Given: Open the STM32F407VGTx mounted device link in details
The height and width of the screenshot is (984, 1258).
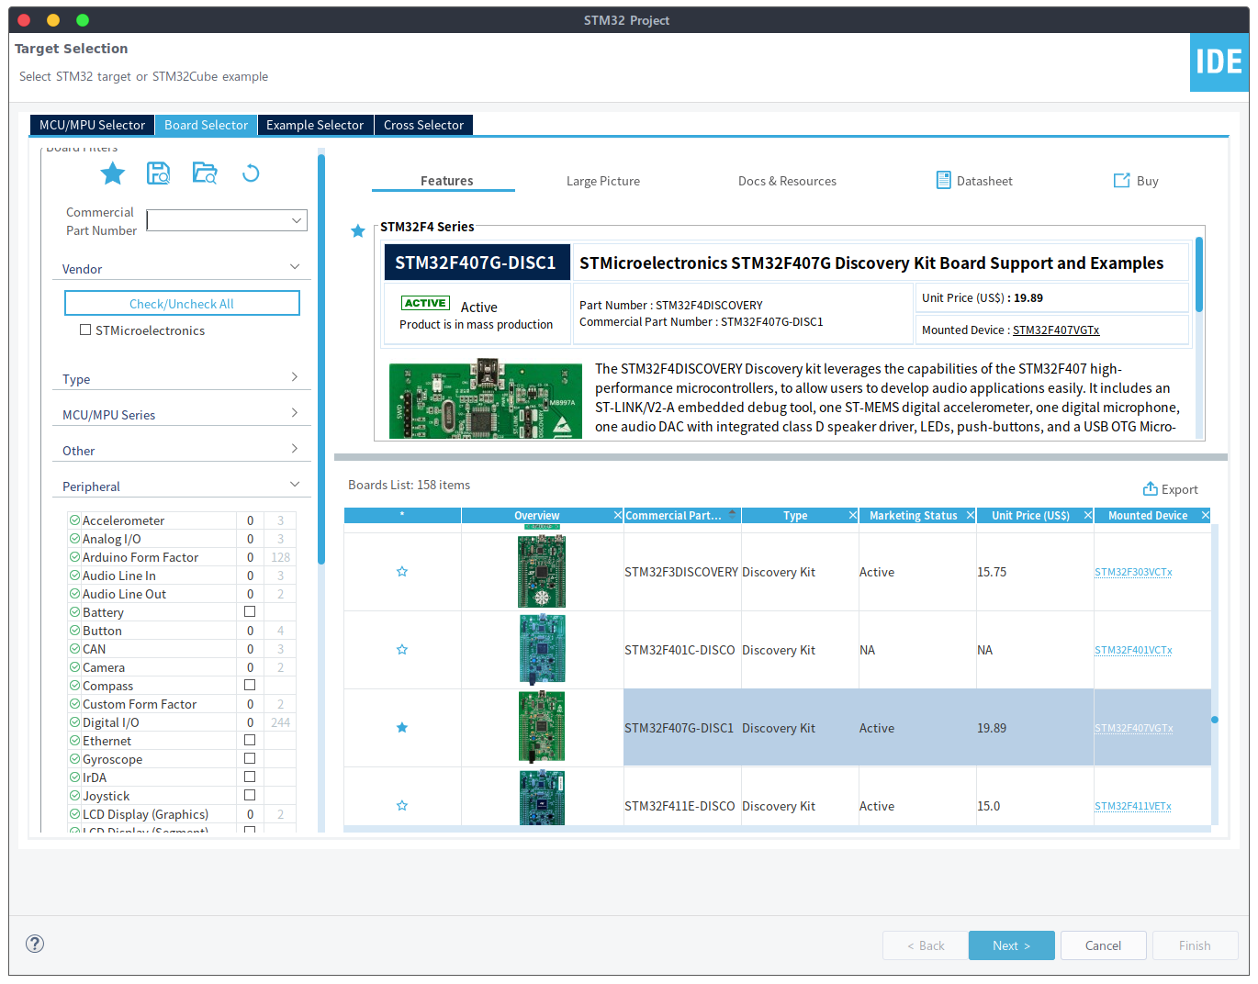Looking at the screenshot, I should pyautogui.click(x=1056, y=330).
